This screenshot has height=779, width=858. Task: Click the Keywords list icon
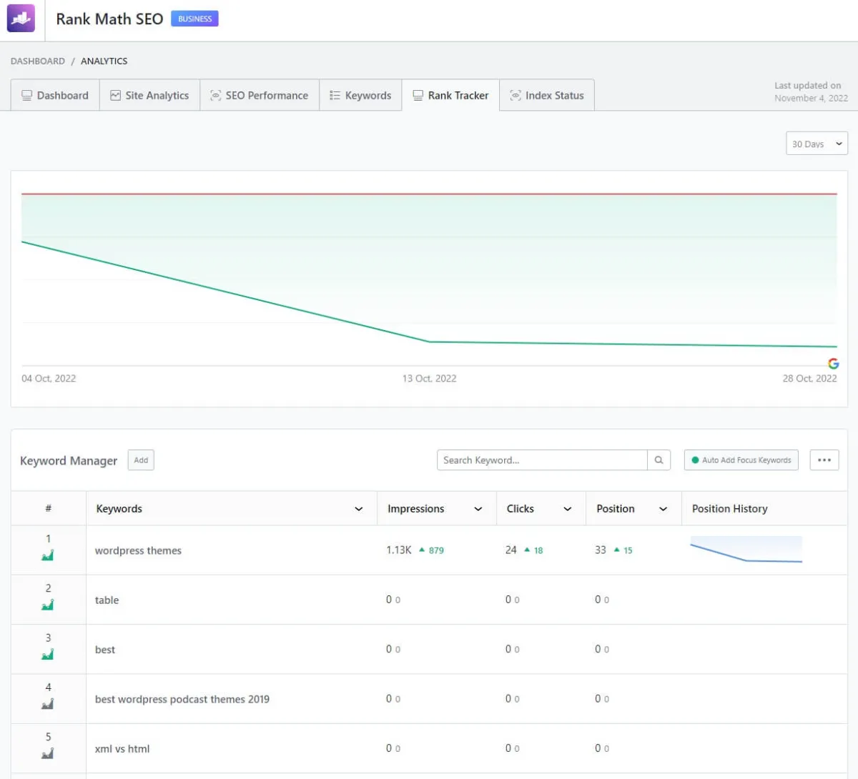click(334, 94)
